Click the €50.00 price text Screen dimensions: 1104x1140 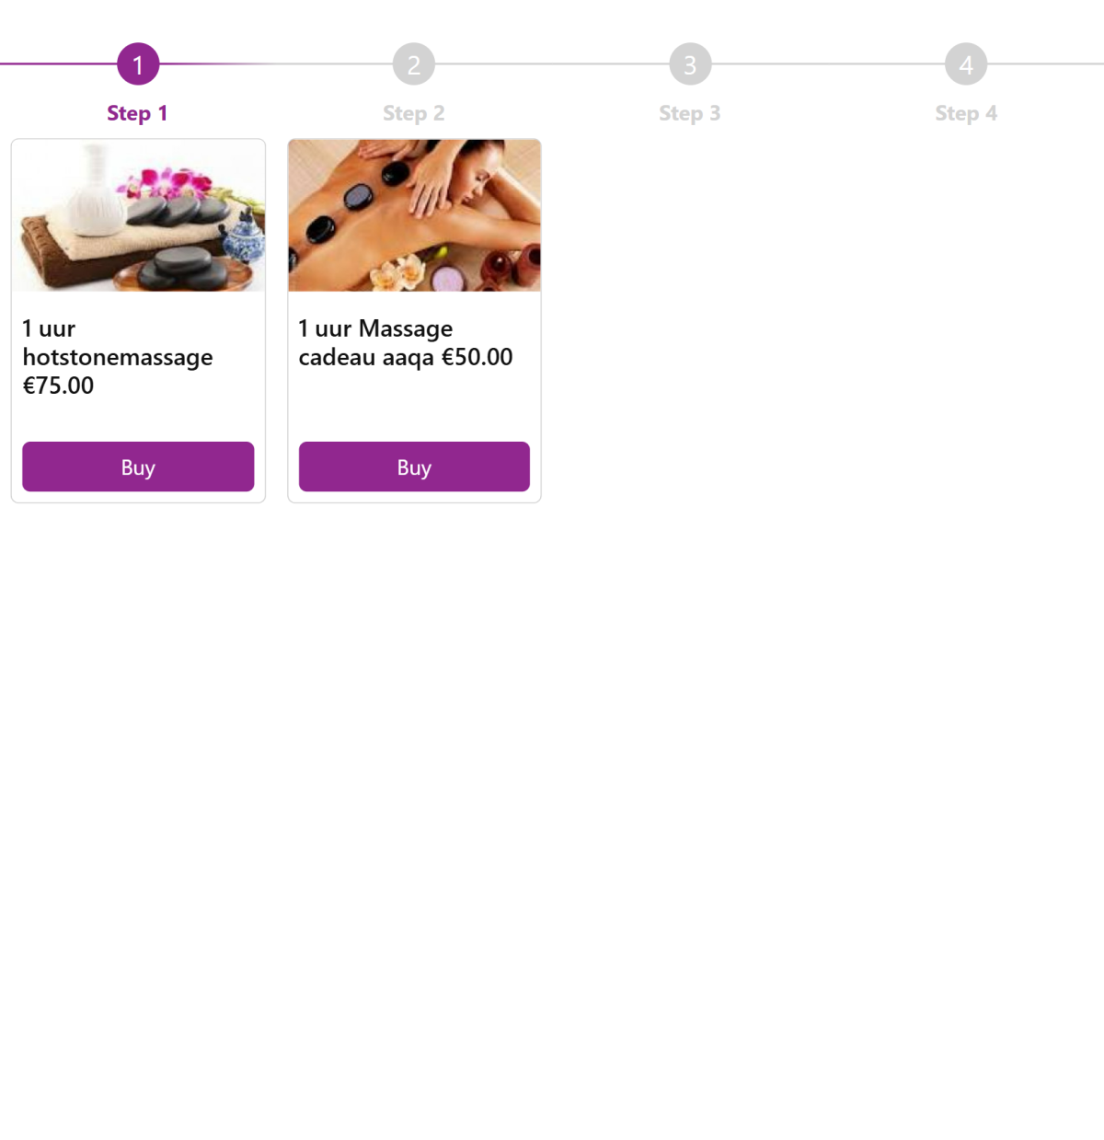477,357
